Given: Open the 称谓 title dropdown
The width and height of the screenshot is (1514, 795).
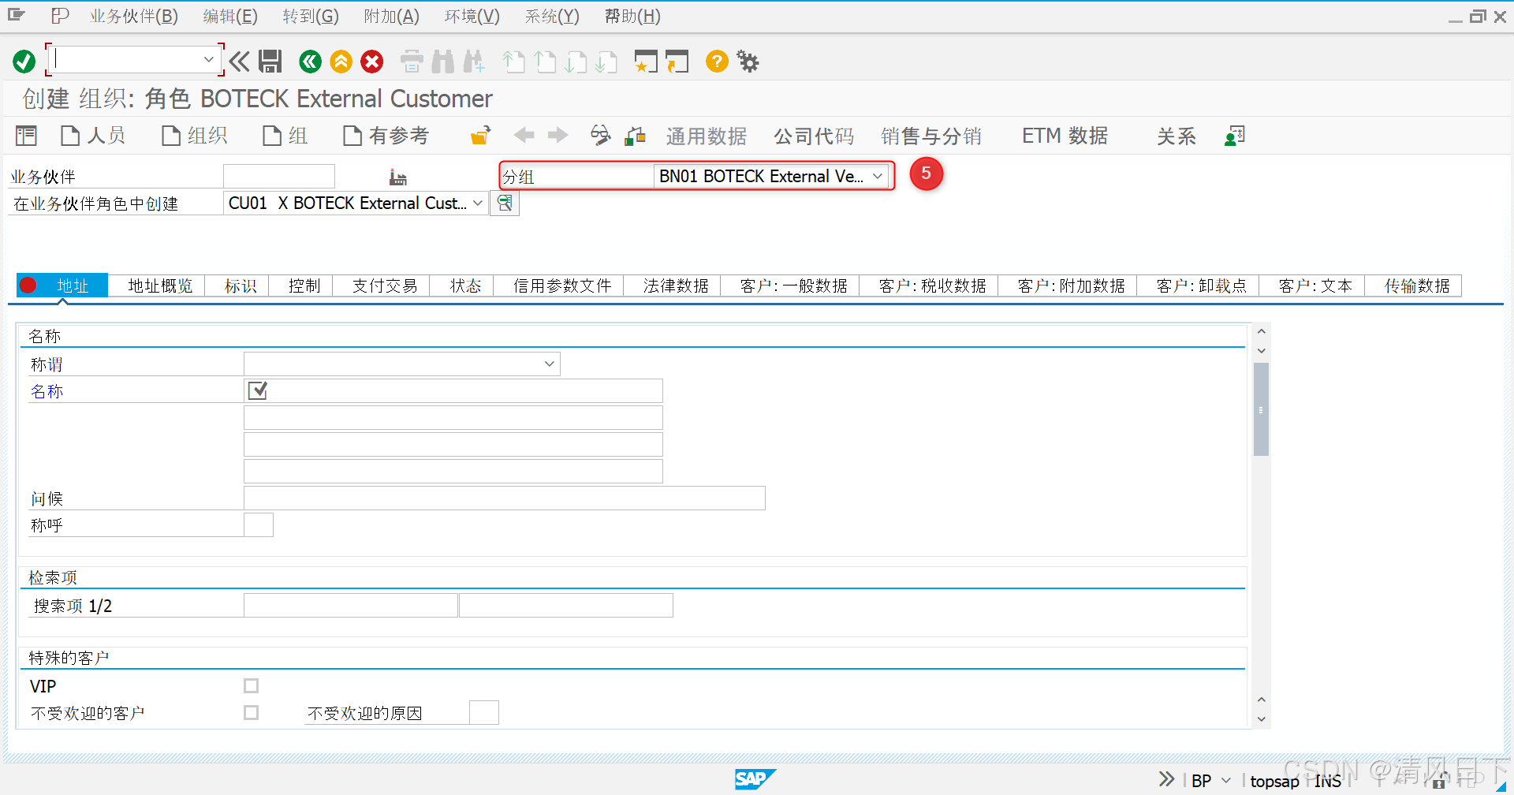Looking at the screenshot, I should point(550,364).
